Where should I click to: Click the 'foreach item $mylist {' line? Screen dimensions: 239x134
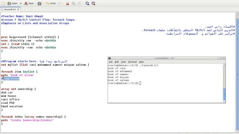tap(19, 72)
